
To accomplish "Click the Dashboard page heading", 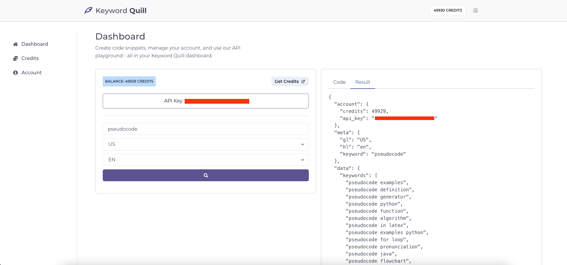I will [120, 37].
